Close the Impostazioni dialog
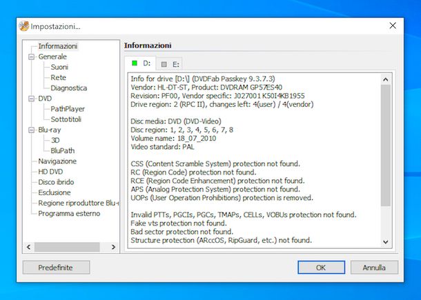Image resolution: width=421 pixels, height=300 pixels. [393, 26]
